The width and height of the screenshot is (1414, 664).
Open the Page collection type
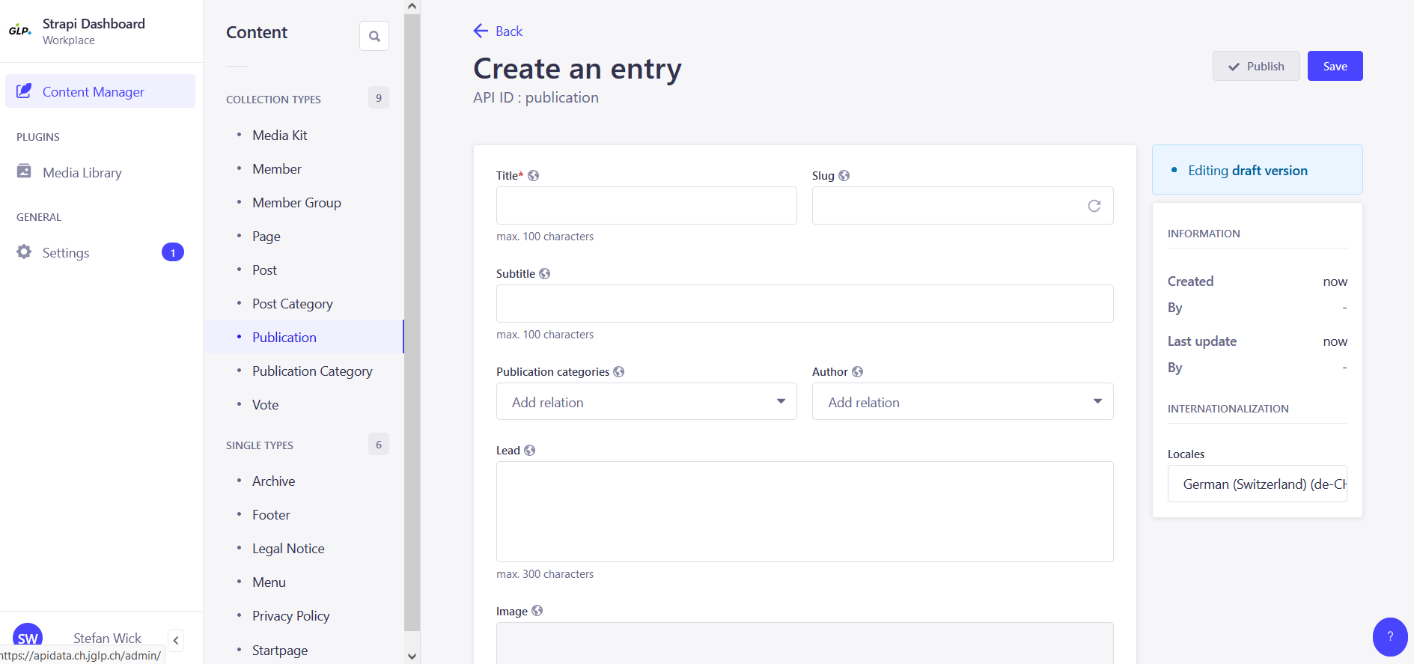266,236
